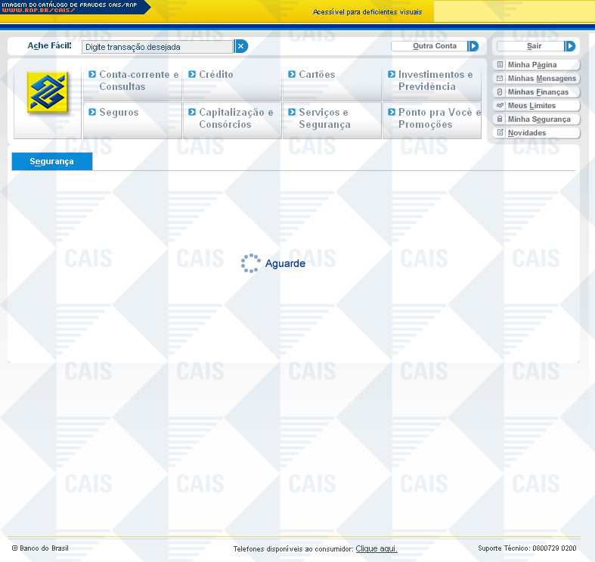Click the Banco do Brasil logo

click(x=48, y=93)
